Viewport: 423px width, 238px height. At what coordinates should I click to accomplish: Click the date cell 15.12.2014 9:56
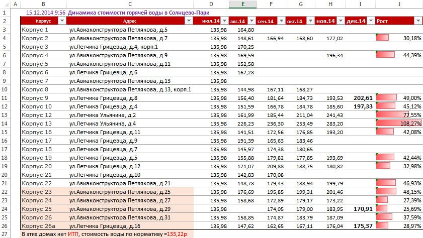point(46,13)
